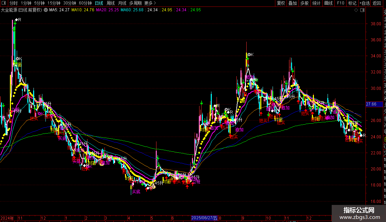
Task: Open the indicator dropdown next to 大全能源
Action: [46, 10]
